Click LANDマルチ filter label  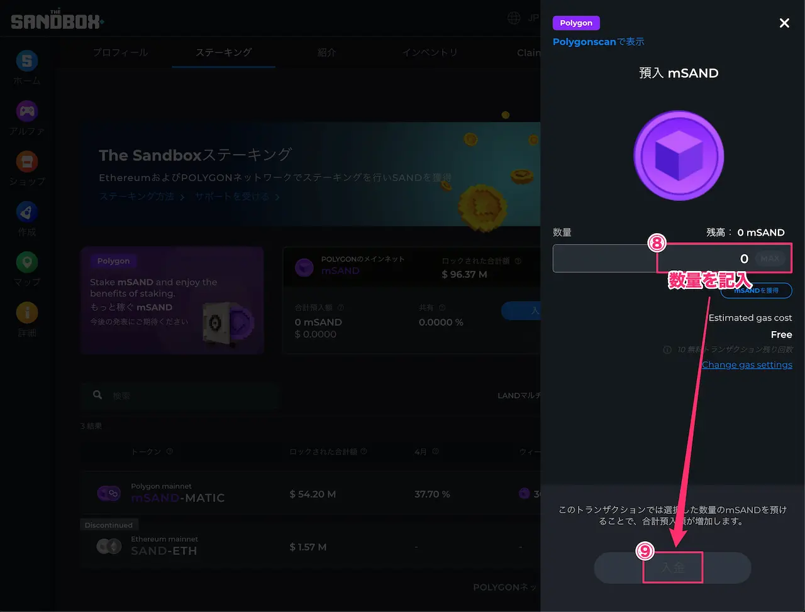tap(519, 395)
